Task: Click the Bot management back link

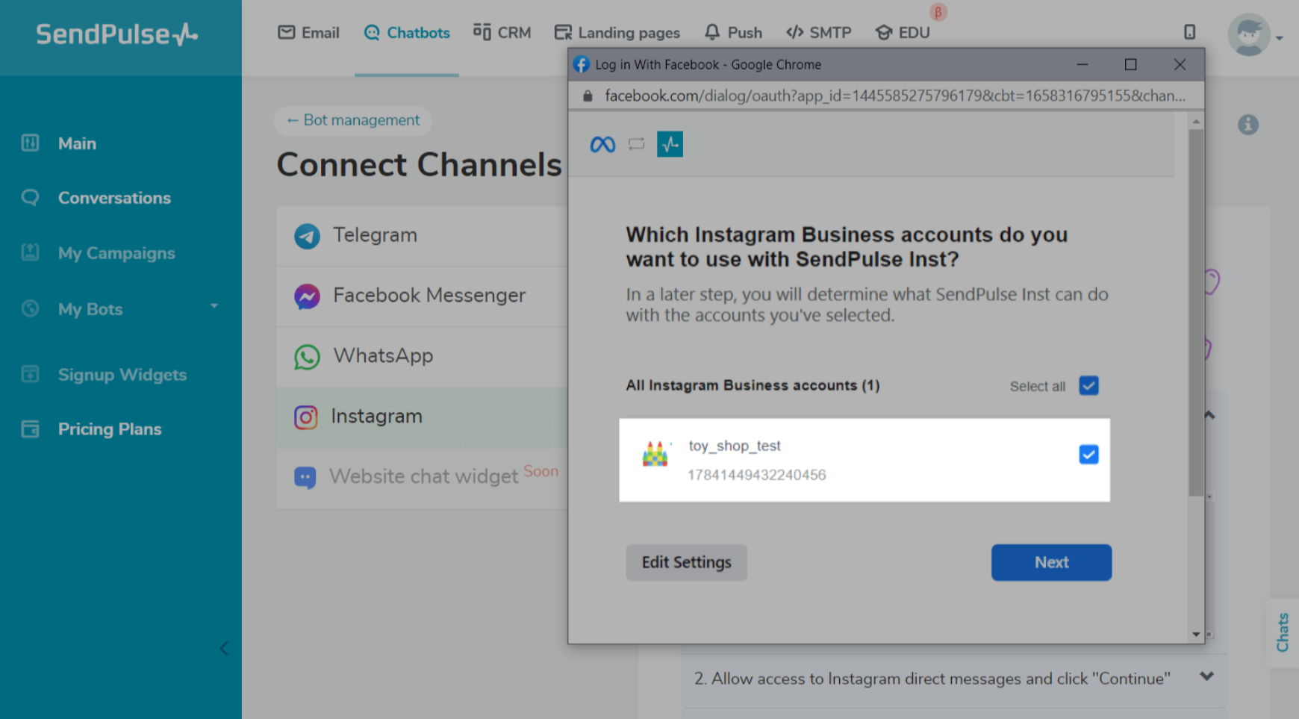Action: [x=353, y=120]
